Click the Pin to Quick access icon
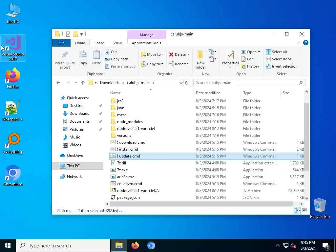Screen dimensions: 336x252 point(65,55)
